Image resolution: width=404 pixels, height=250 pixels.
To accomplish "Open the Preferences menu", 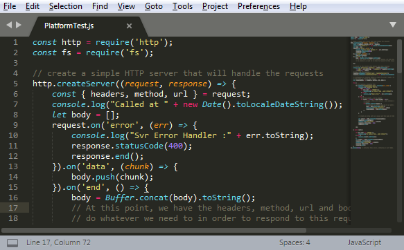I will click(x=258, y=6).
